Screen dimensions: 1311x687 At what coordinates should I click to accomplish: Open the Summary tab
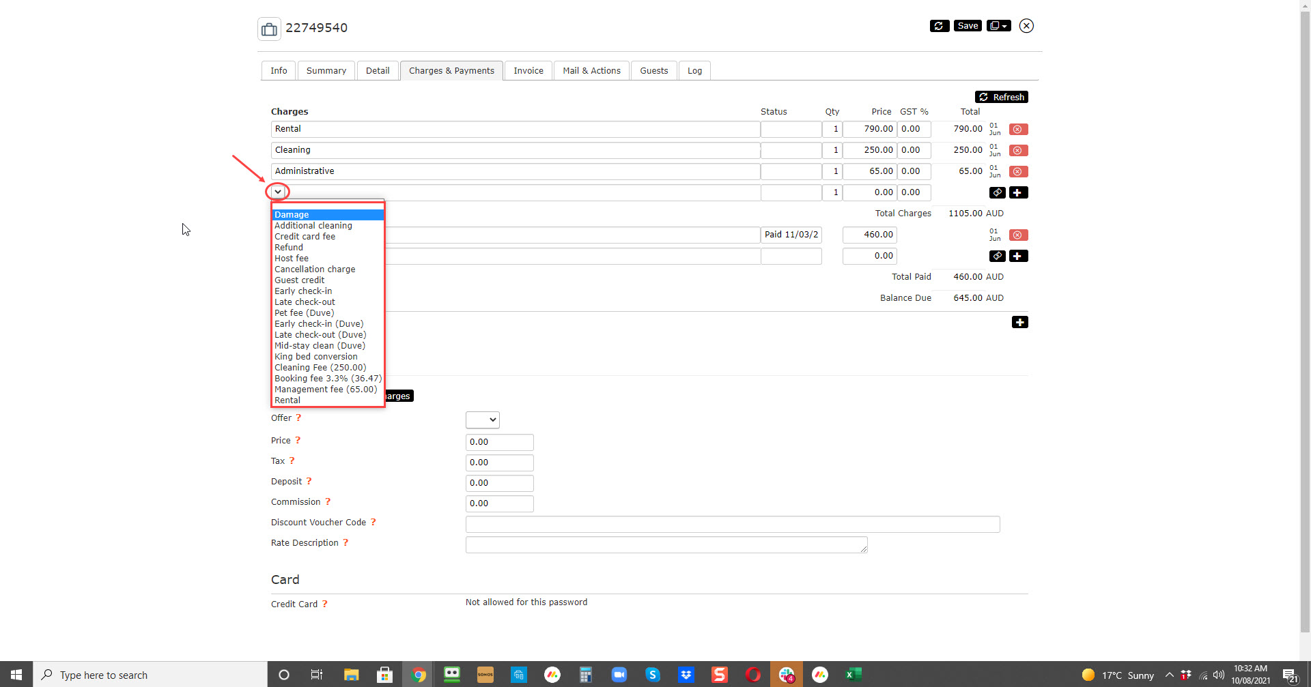(326, 70)
